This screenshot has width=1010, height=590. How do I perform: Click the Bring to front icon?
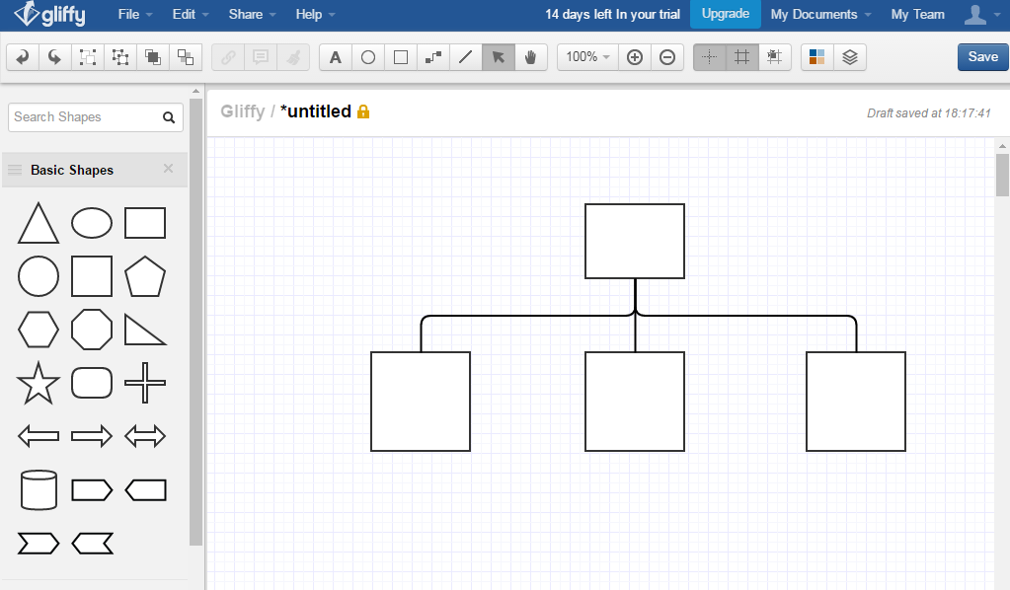click(x=153, y=57)
